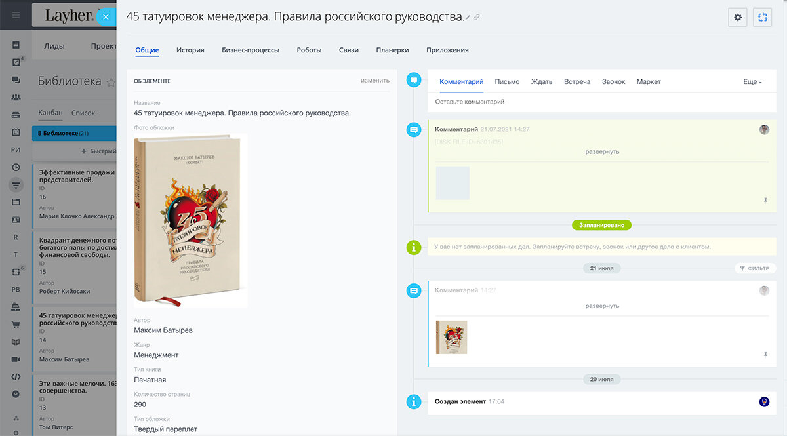Open the shopping cart icon in the sidebar
This screenshot has width=787, height=436.
[16, 324]
